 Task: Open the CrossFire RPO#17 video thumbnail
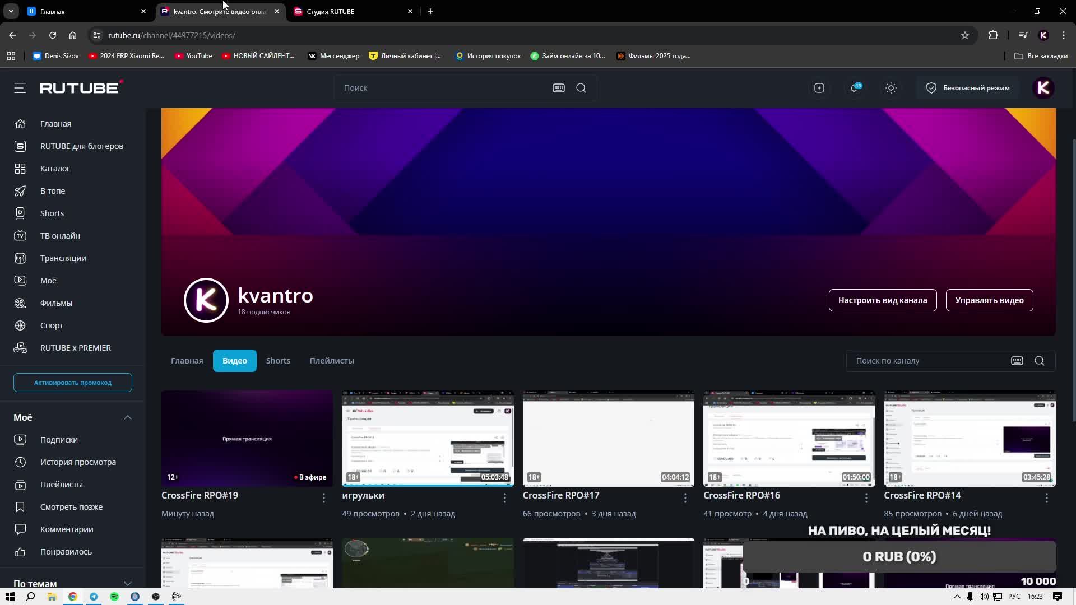608,439
